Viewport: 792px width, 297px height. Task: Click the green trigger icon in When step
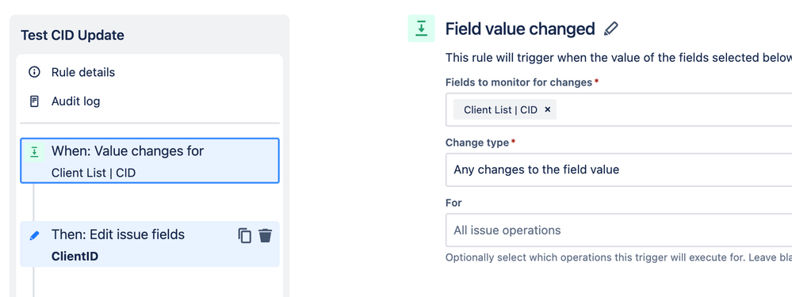pyautogui.click(x=34, y=152)
